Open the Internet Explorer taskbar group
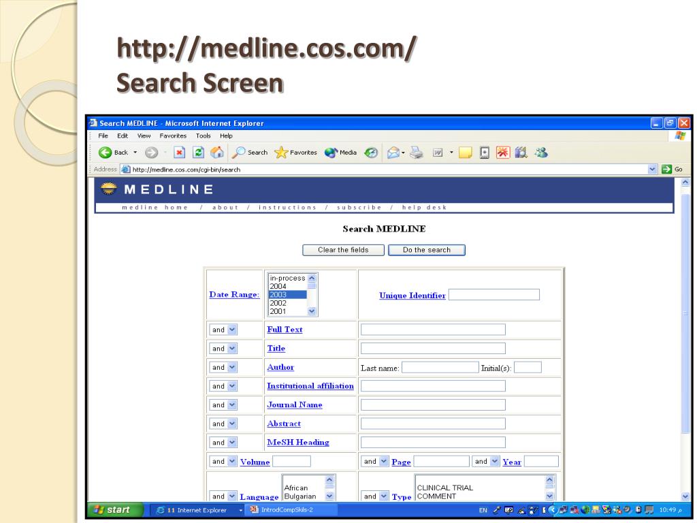Screen dimensions: 697x523 pos(197,510)
